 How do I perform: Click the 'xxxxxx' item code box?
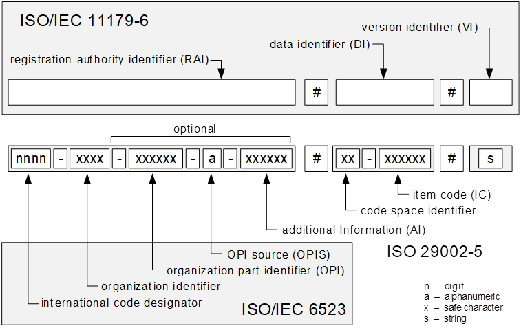[405, 159]
